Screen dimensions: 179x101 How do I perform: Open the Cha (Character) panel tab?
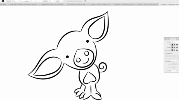pos(166,39)
